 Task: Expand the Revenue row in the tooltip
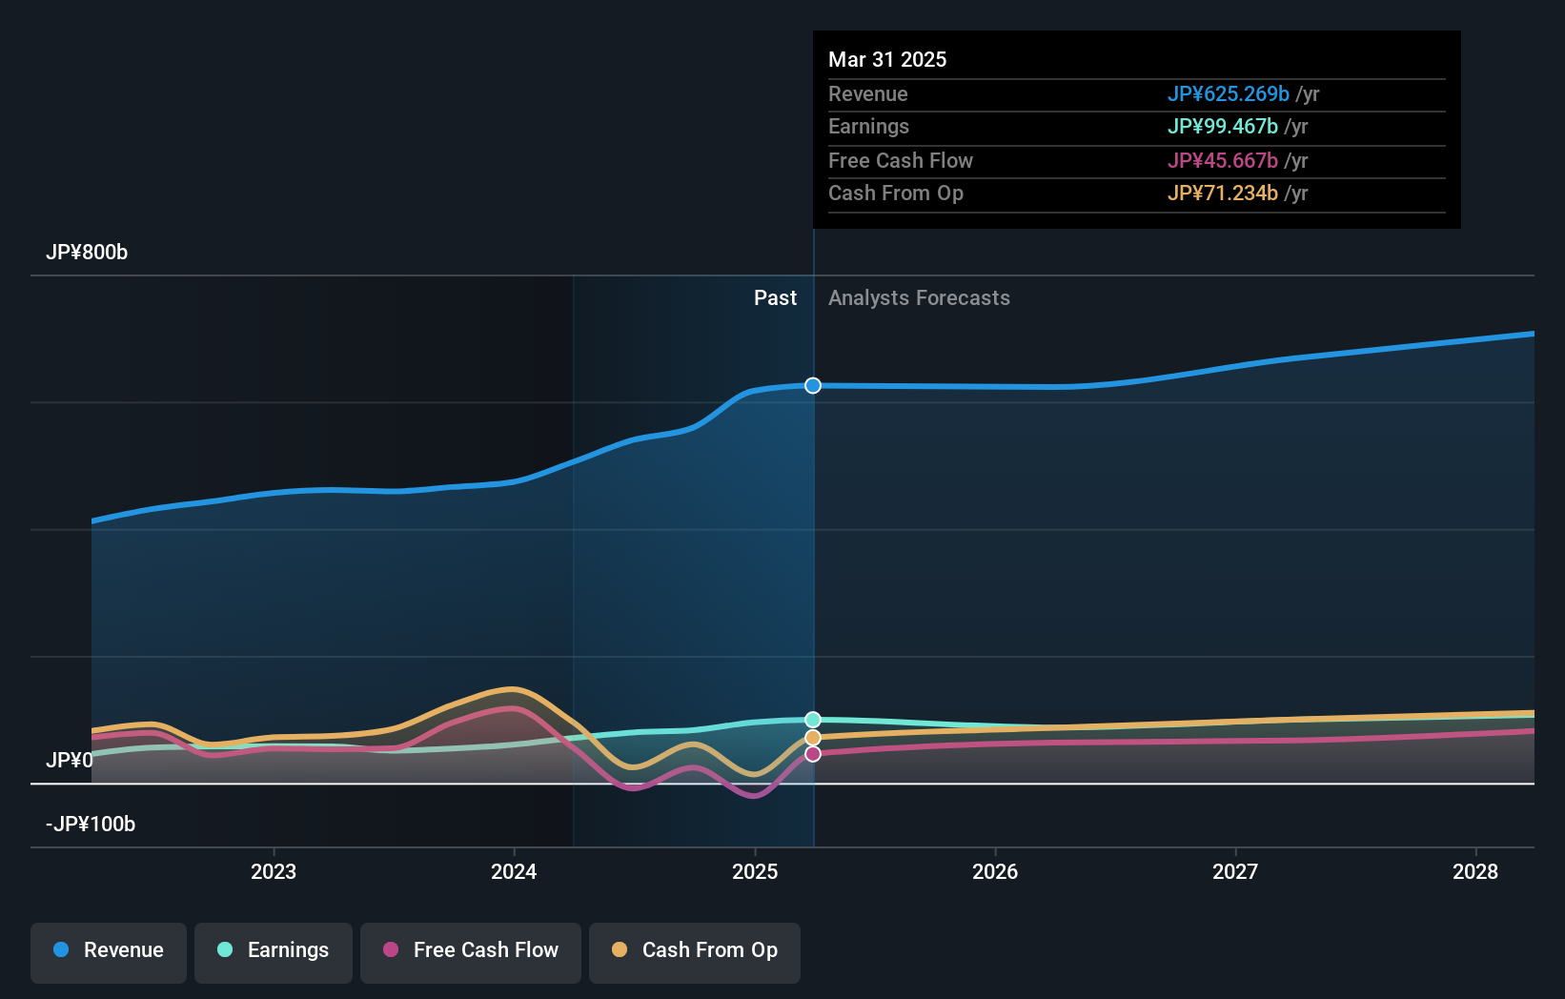(x=1134, y=94)
